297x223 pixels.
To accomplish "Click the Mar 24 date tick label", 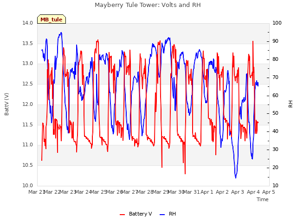I will (x=84, y=192).
